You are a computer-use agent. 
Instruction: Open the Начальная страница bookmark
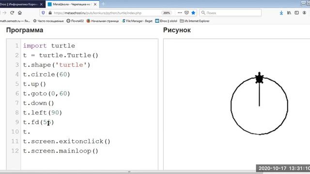[x=103, y=21]
